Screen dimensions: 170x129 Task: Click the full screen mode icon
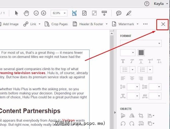click(x=94, y=13)
